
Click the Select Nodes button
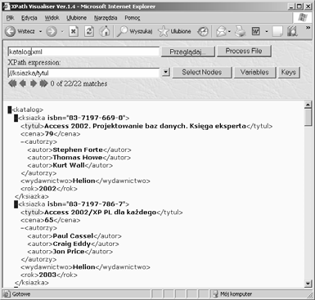click(x=202, y=72)
